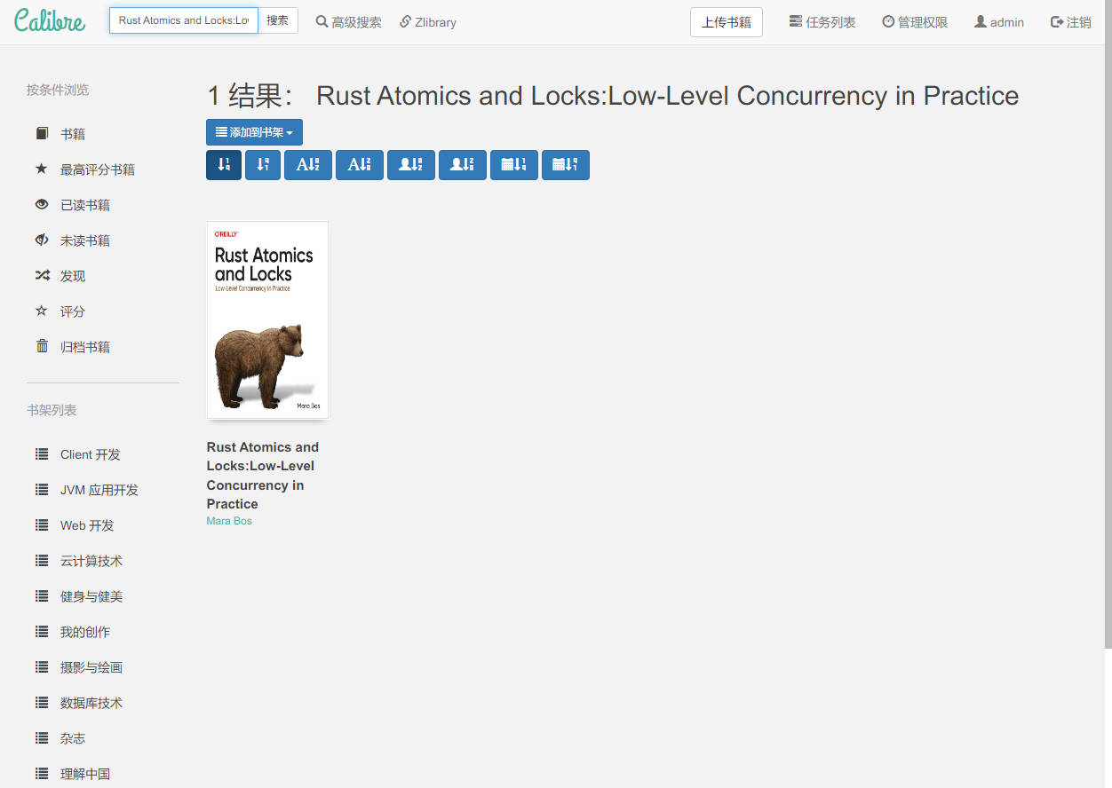Sort by title A to Z
This screenshot has width=1112, height=788.
[308, 165]
